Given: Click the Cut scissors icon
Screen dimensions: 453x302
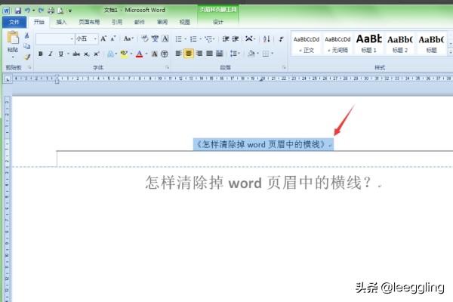Looking at the screenshot, I should click(x=27, y=35).
